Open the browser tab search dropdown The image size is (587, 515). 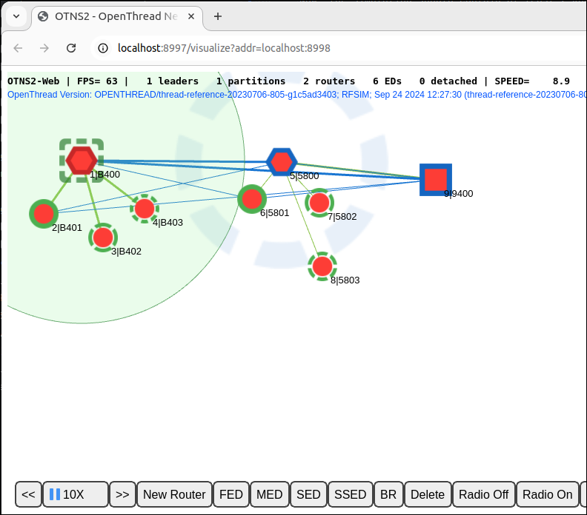(x=16, y=16)
